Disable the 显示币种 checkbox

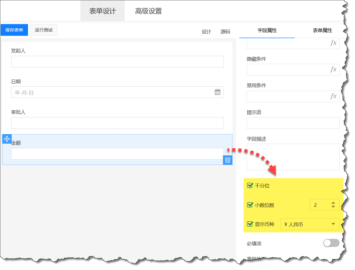pos(250,224)
